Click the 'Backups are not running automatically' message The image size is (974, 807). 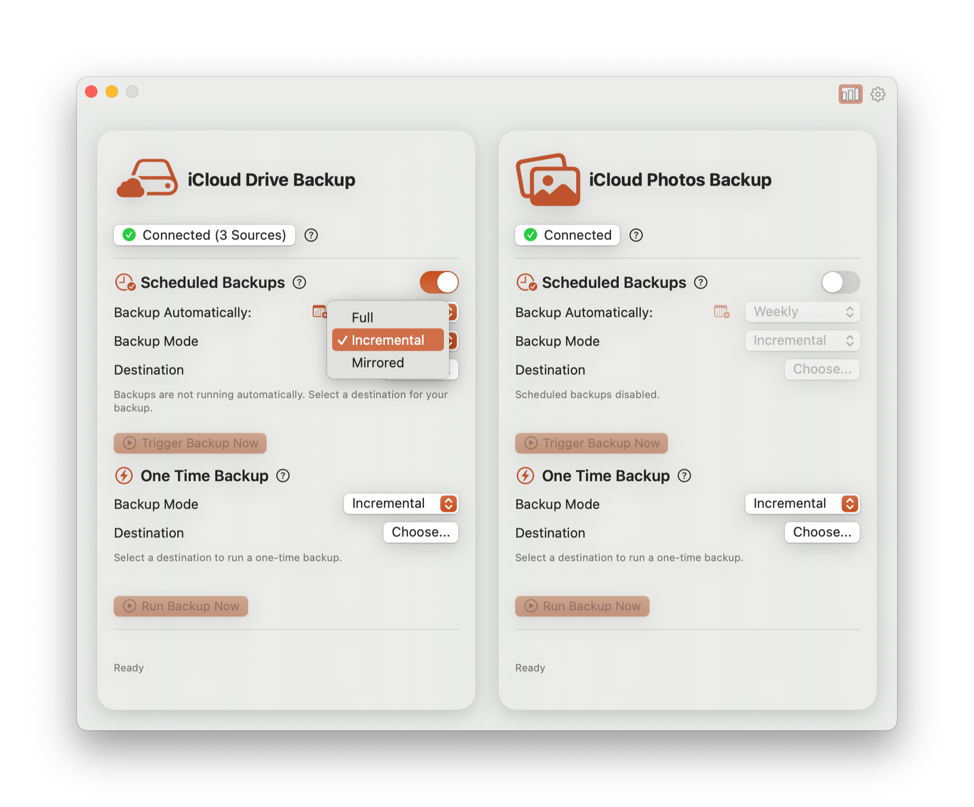pos(281,401)
